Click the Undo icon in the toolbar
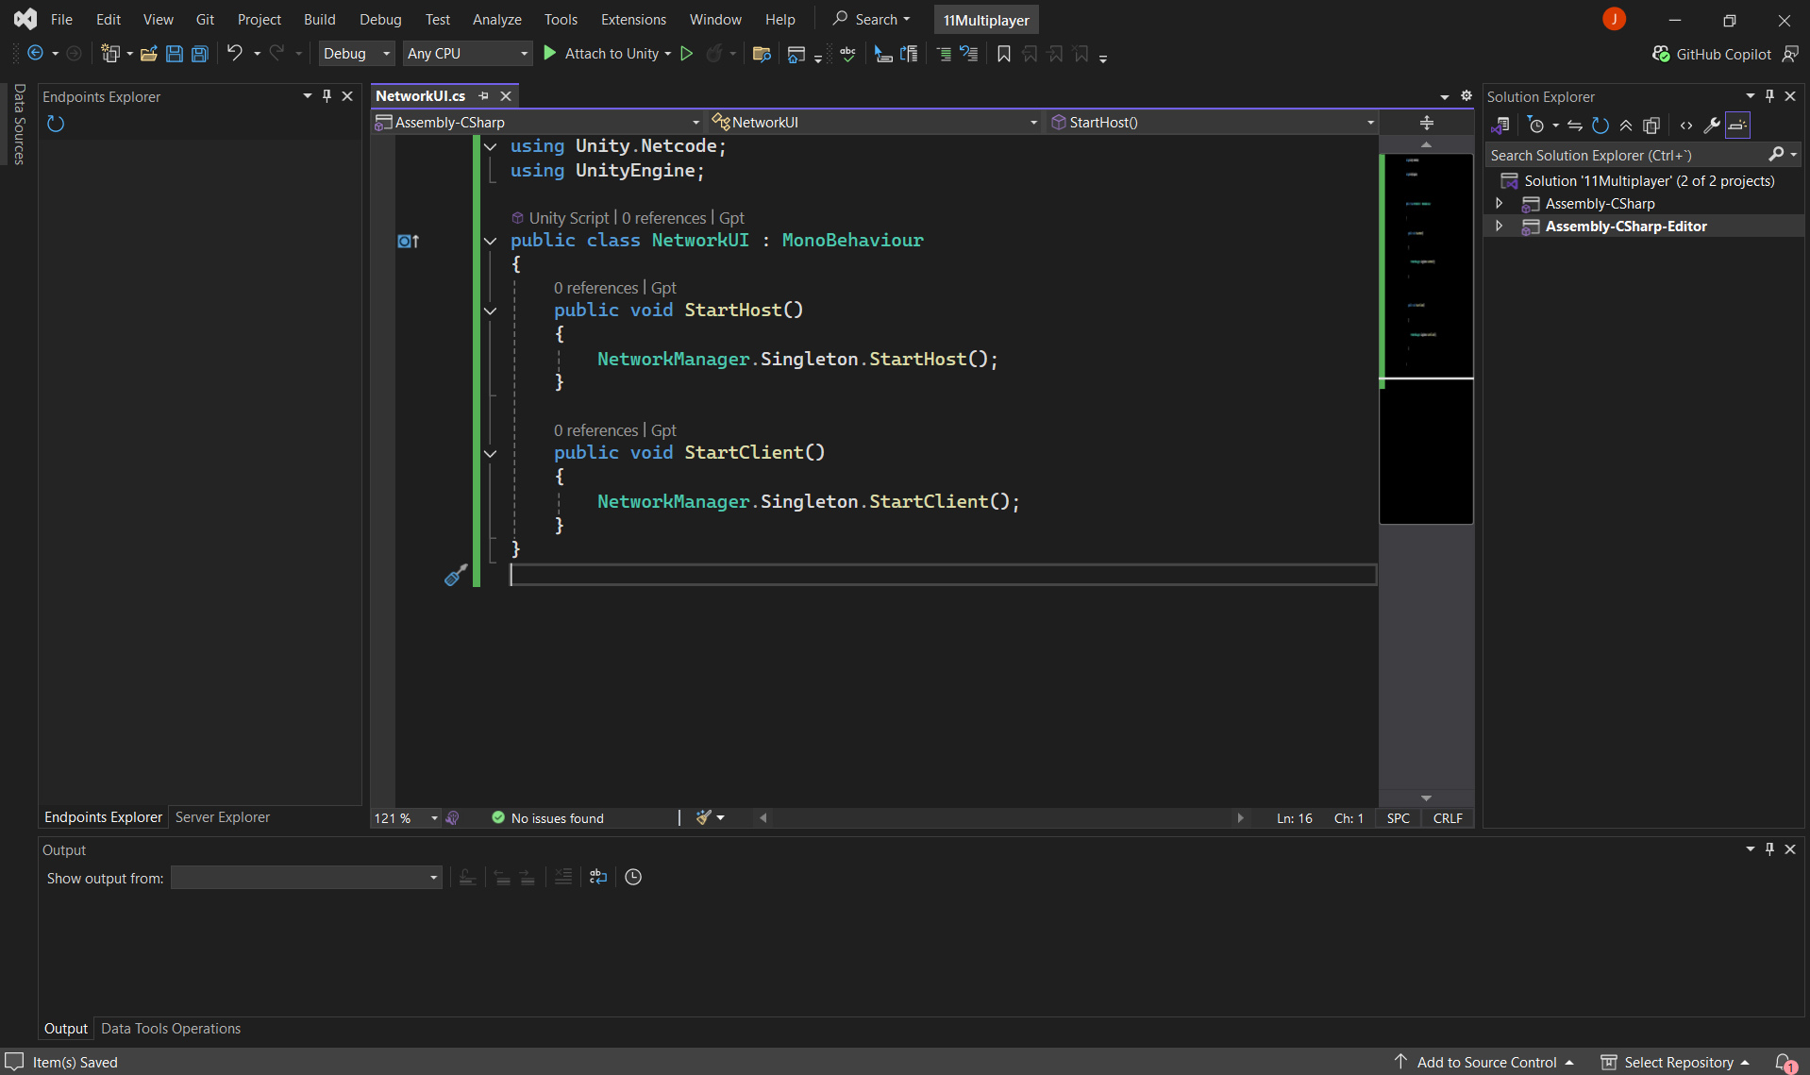This screenshot has height=1075, width=1810. [x=235, y=54]
